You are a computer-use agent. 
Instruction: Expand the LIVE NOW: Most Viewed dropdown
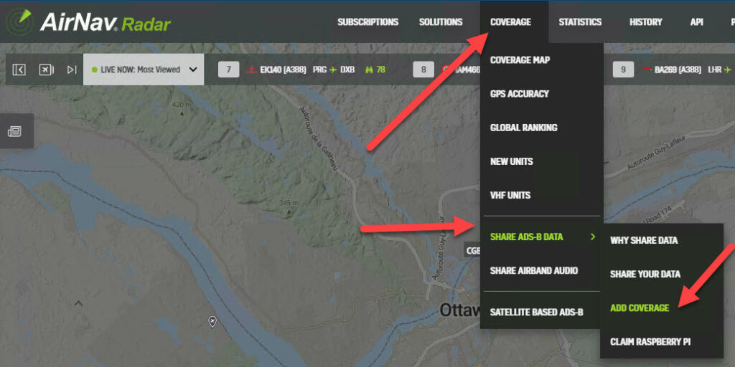coord(192,70)
